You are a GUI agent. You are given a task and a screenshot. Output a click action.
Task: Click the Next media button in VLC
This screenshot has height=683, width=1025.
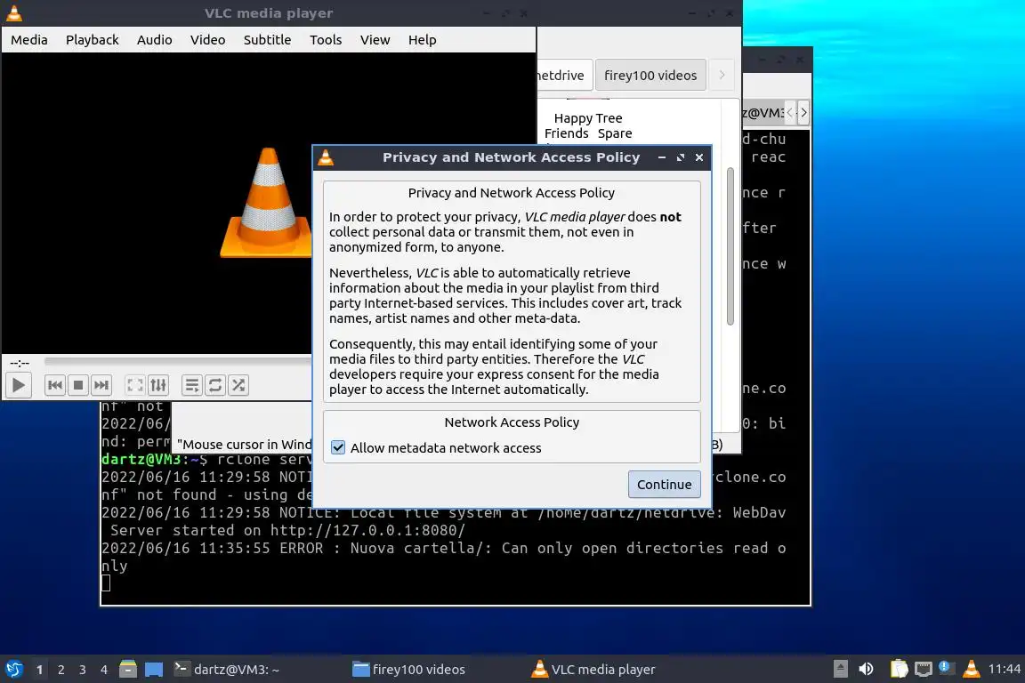pyautogui.click(x=101, y=385)
